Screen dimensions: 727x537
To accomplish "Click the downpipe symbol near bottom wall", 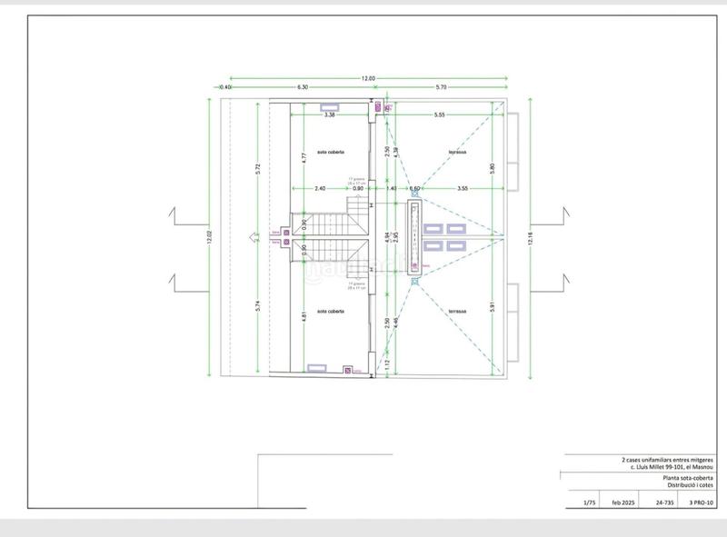I will [347, 369].
